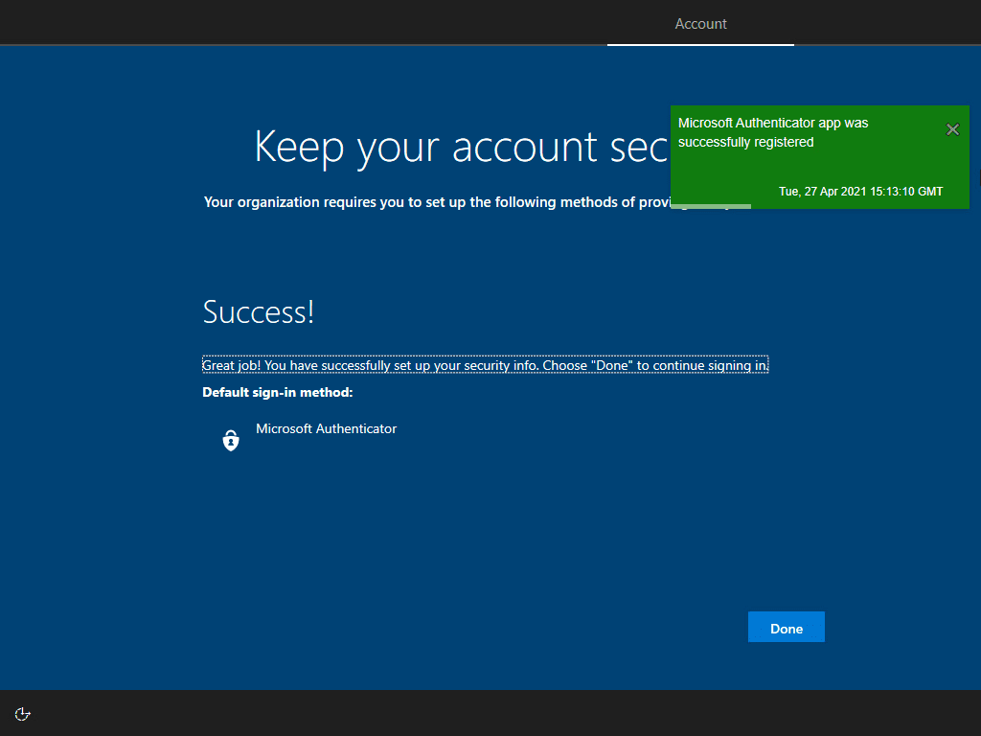Click the "Microsoft Authenticator" sign-in method text
The image size is (981, 736).
tap(326, 428)
